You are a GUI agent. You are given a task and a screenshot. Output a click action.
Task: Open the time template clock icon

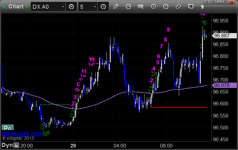point(103,7)
